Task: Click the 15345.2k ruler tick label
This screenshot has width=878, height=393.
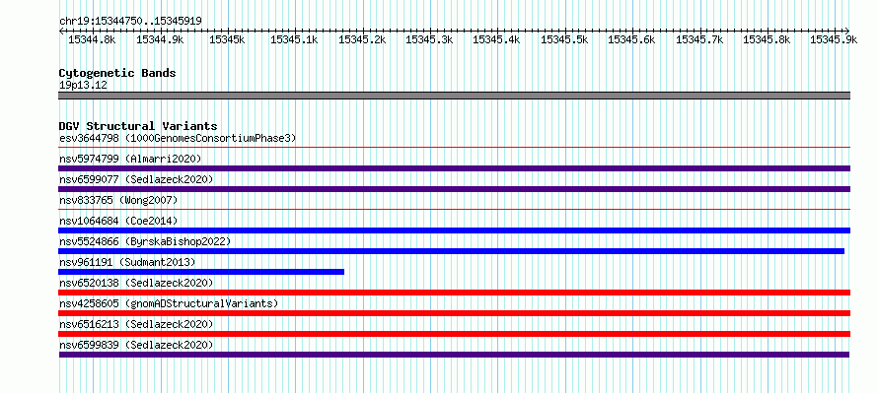Action: point(362,39)
